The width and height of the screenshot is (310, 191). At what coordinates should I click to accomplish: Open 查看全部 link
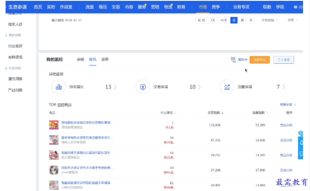tap(288, 105)
